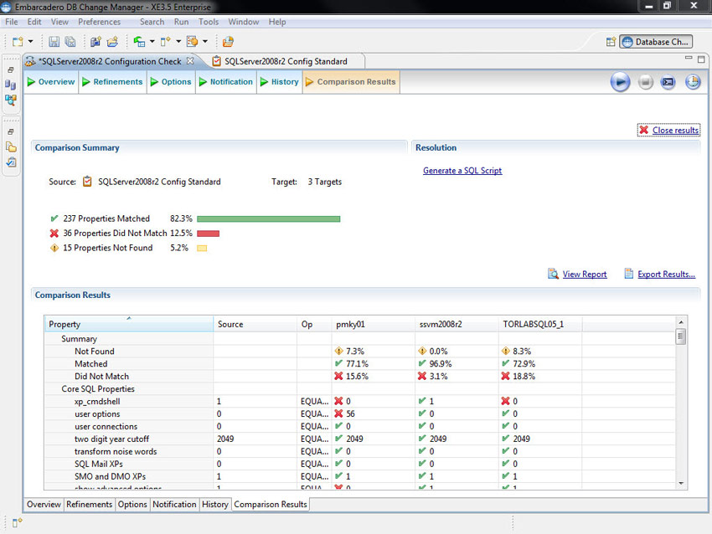Click the TORLABSQL05_1 column header
The image size is (712, 534).
[x=540, y=325]
